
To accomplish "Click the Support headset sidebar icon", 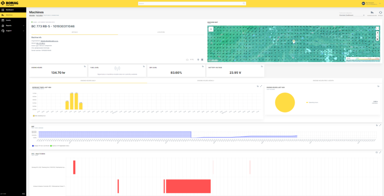I will pos(3,31).
